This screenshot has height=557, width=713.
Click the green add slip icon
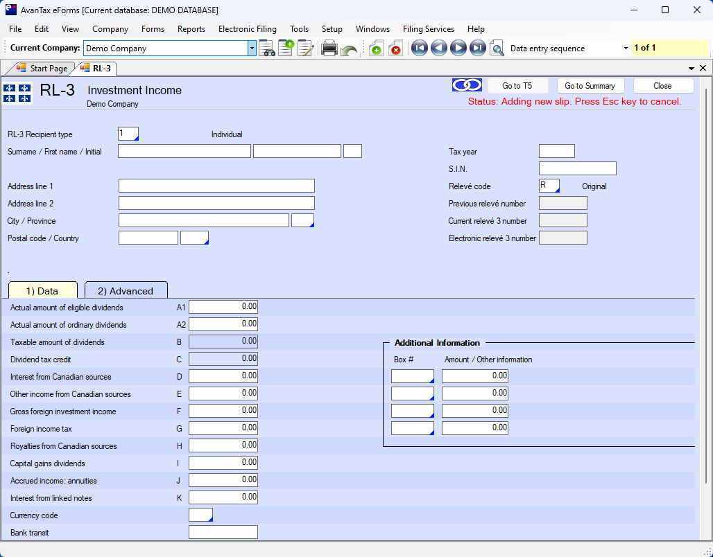tap(375, 48)
